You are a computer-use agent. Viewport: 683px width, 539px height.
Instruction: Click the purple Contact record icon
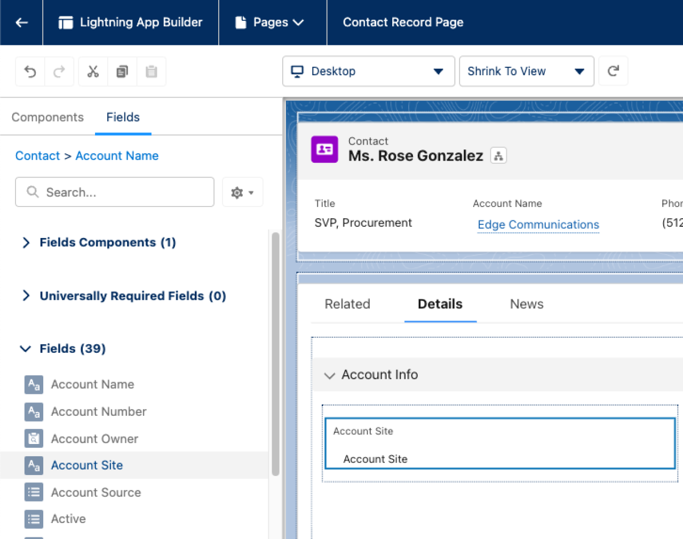[x=324, y=149]
